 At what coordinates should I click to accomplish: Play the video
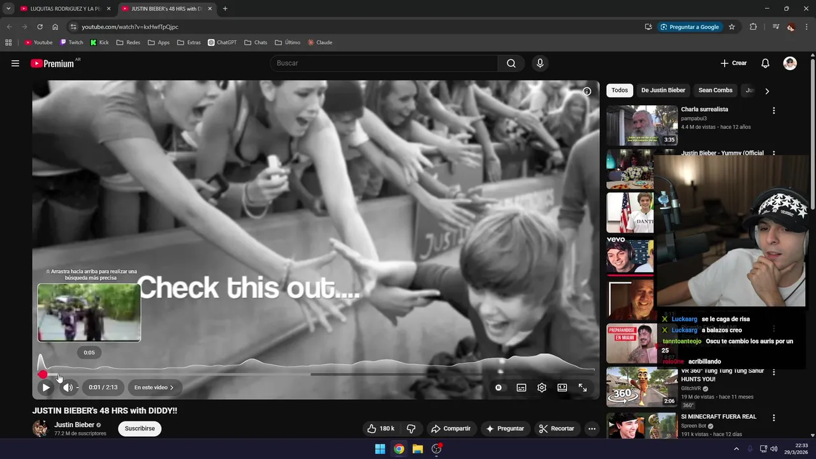coord(46,387)
